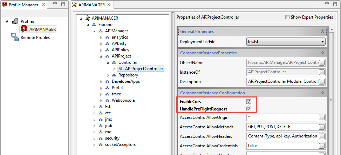Expand the mq tree node
Viewport: 341px width, 155px height.
[x=94, y=132]
